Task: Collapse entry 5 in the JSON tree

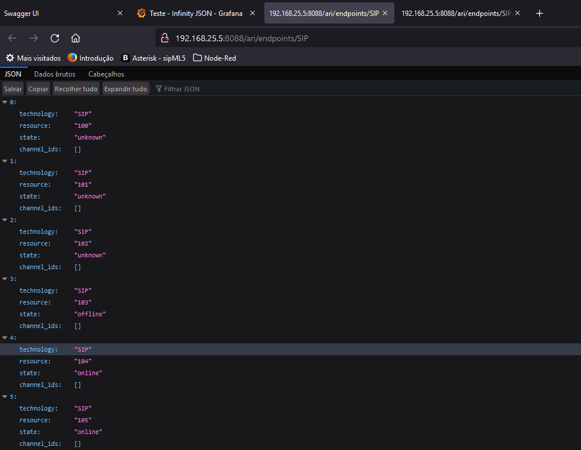Action: 5,396
